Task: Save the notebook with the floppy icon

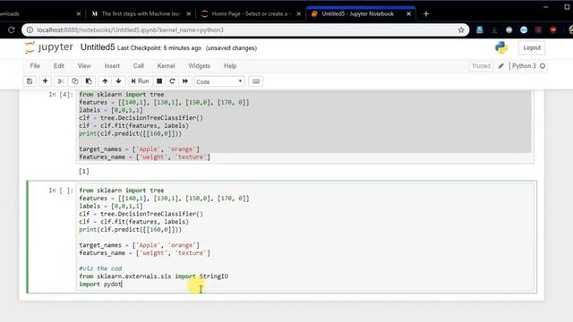Action: click(x=30, y=81)
